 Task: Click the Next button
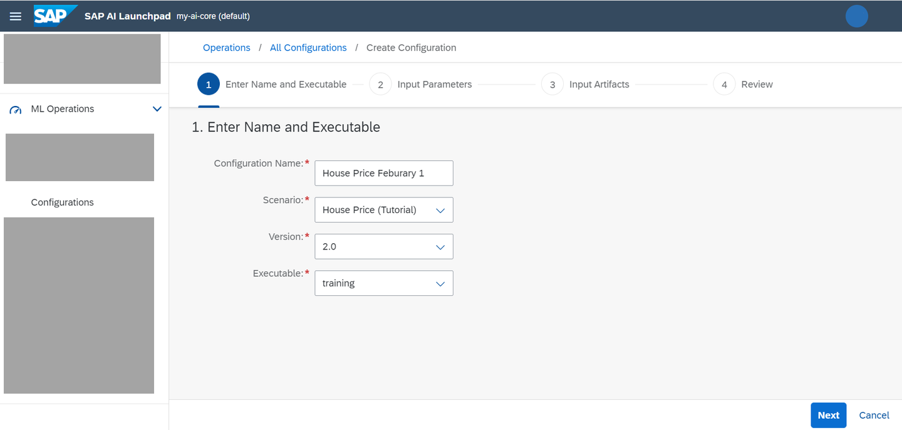pyautogui.click(x=828, y=415)
